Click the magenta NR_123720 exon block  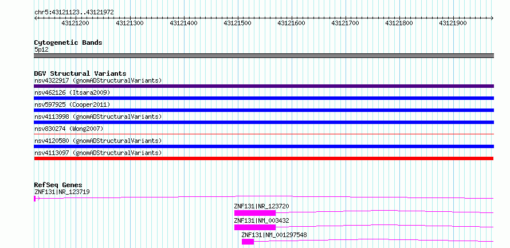click(255, 213)
